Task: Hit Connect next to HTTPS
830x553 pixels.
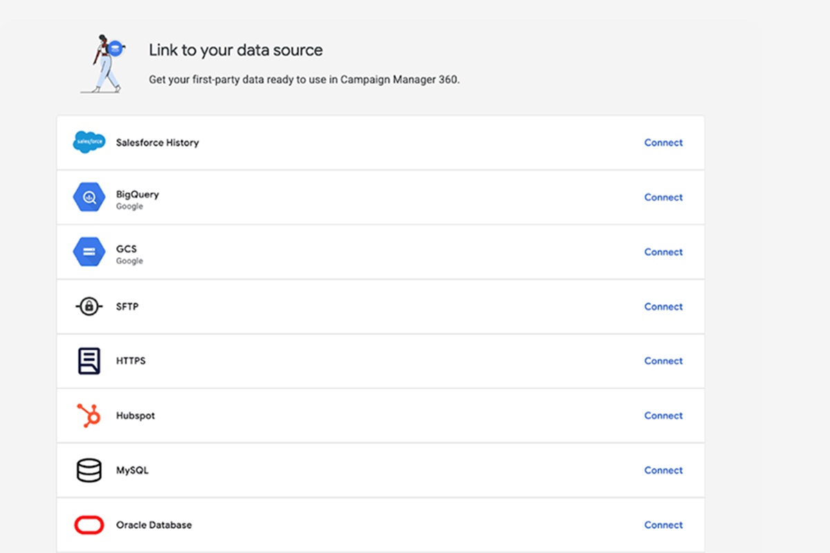Action: [663, 361]
